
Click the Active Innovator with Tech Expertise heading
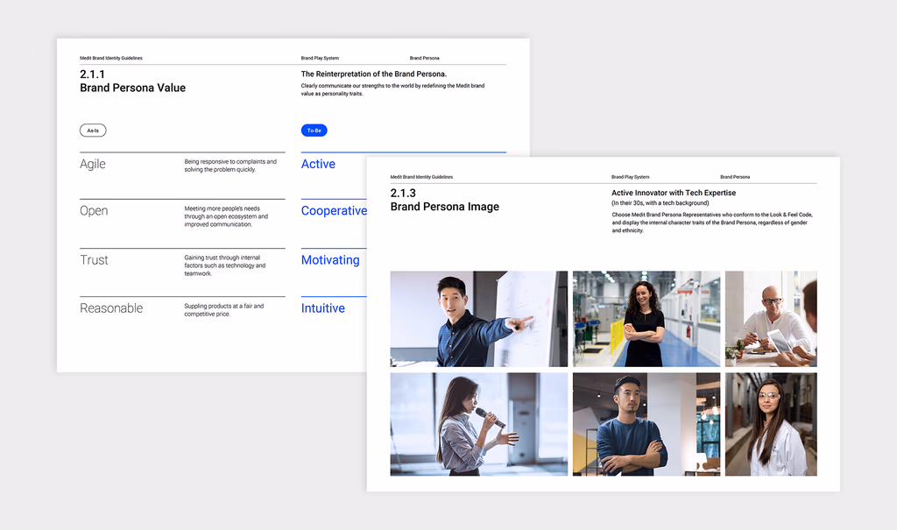[674, 193]
